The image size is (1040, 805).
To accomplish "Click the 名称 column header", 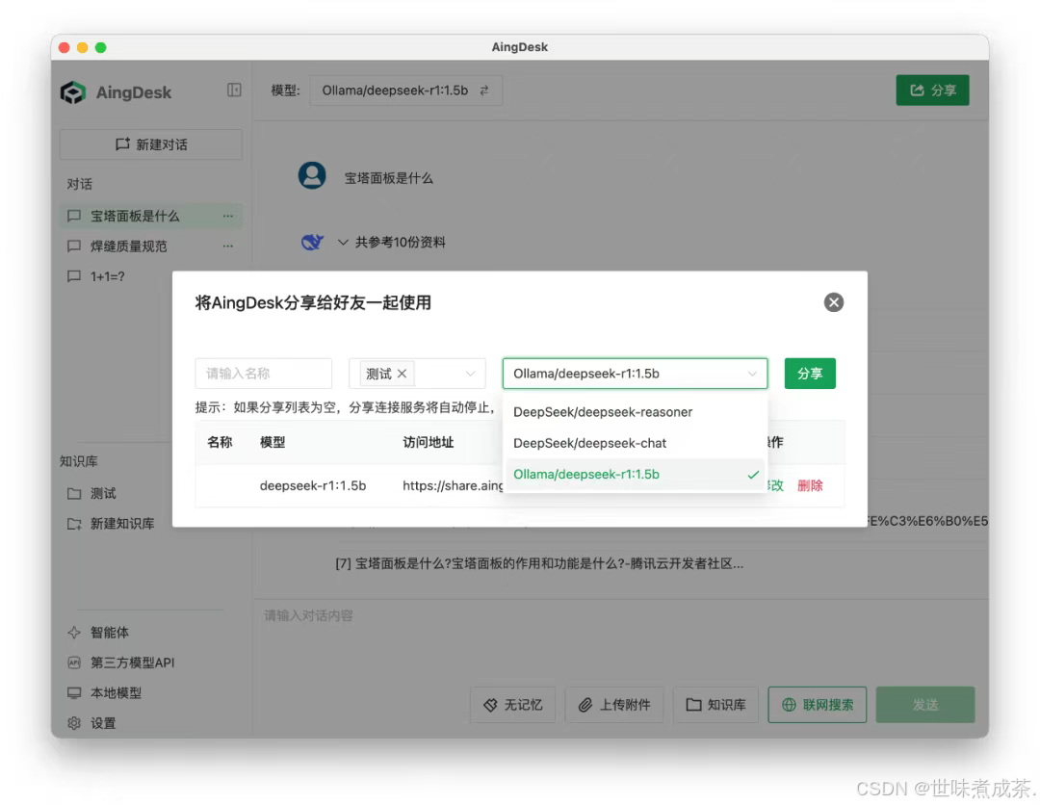I will pyautogui.click(x=220, y=442).
